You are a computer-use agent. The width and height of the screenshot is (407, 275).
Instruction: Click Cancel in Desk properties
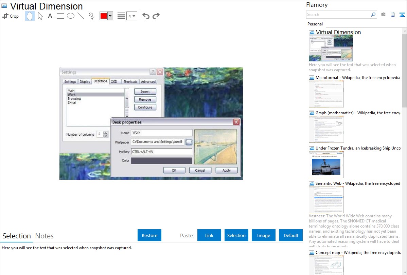coord(200,170)
